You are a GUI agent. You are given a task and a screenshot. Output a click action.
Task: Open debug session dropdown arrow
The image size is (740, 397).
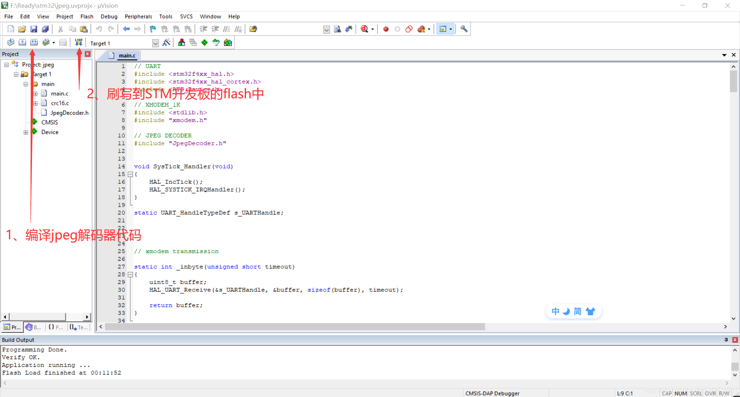(373, 29)
